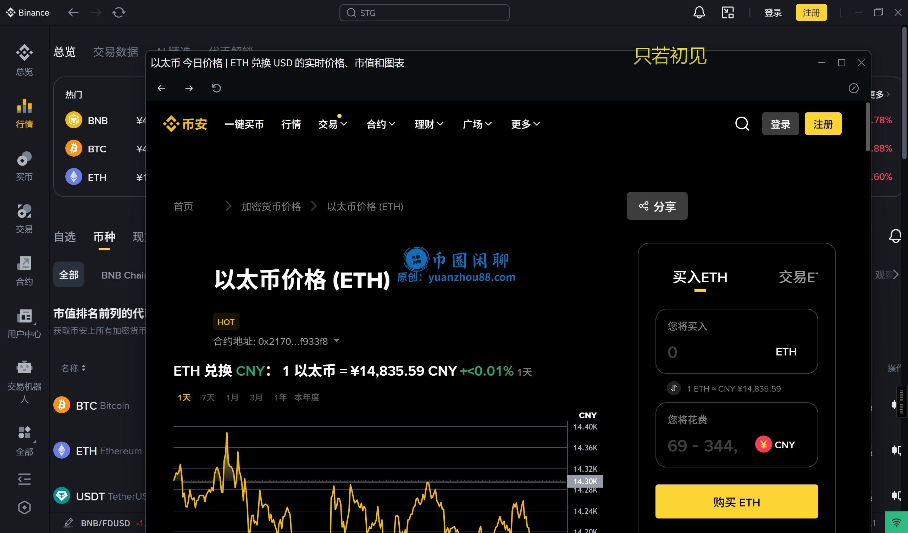
Task: Click the compass icon in popup toolbar
Action: 853,88
